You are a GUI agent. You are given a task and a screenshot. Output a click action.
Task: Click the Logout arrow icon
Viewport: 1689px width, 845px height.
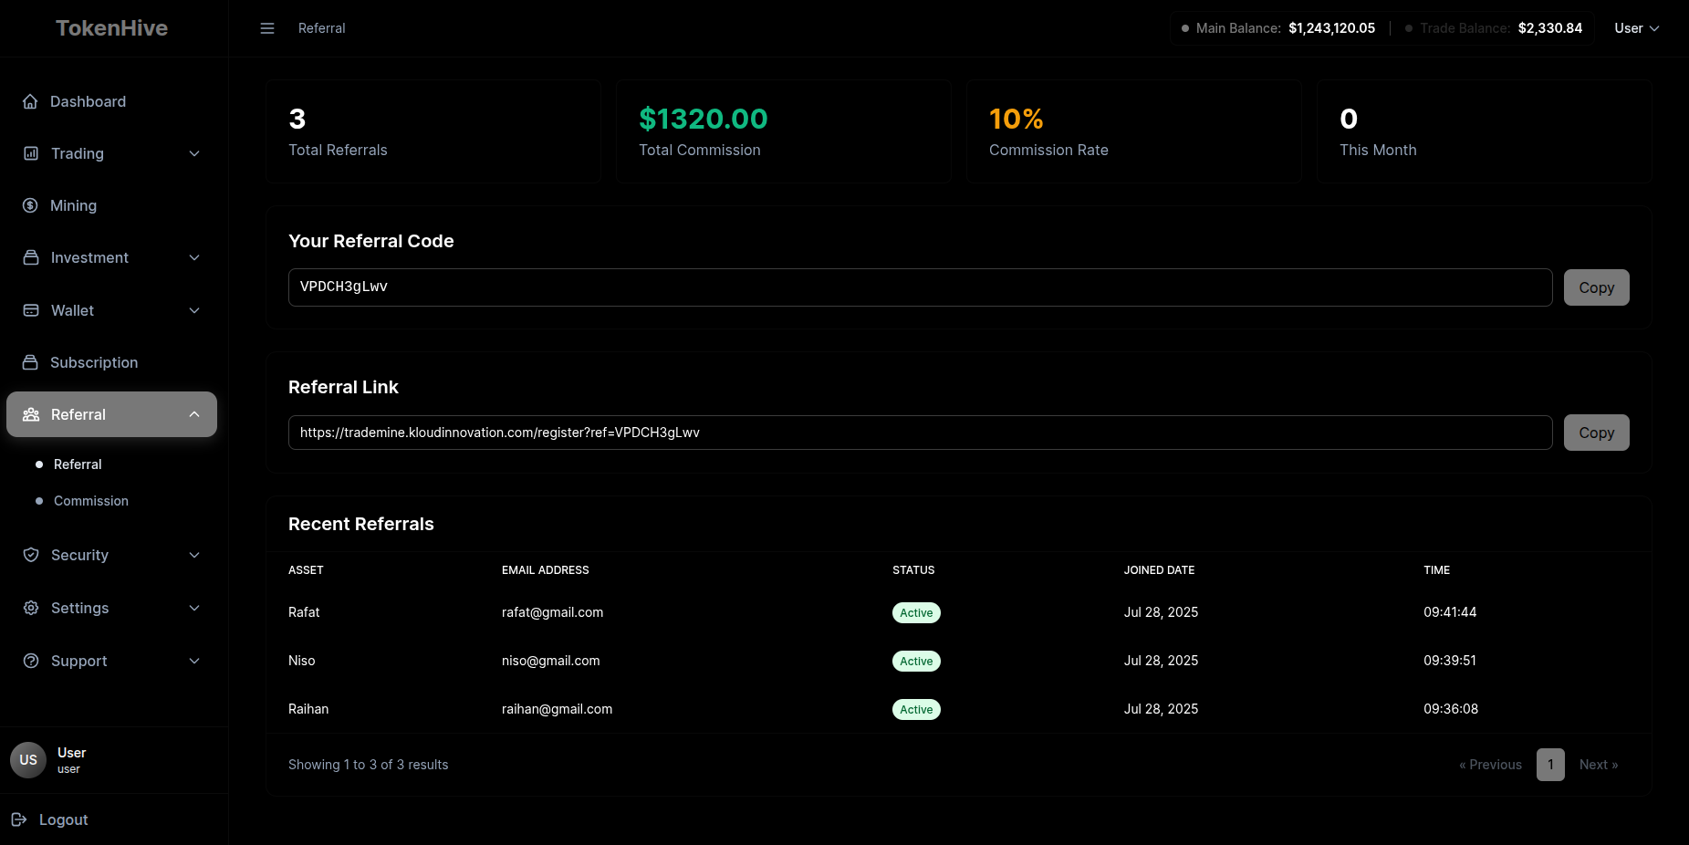tap(19, 819)
